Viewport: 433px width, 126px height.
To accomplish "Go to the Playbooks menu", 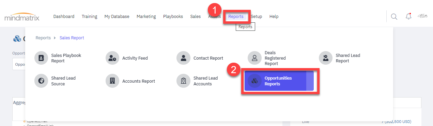I will pyautogui.click(x=173, y=16).
